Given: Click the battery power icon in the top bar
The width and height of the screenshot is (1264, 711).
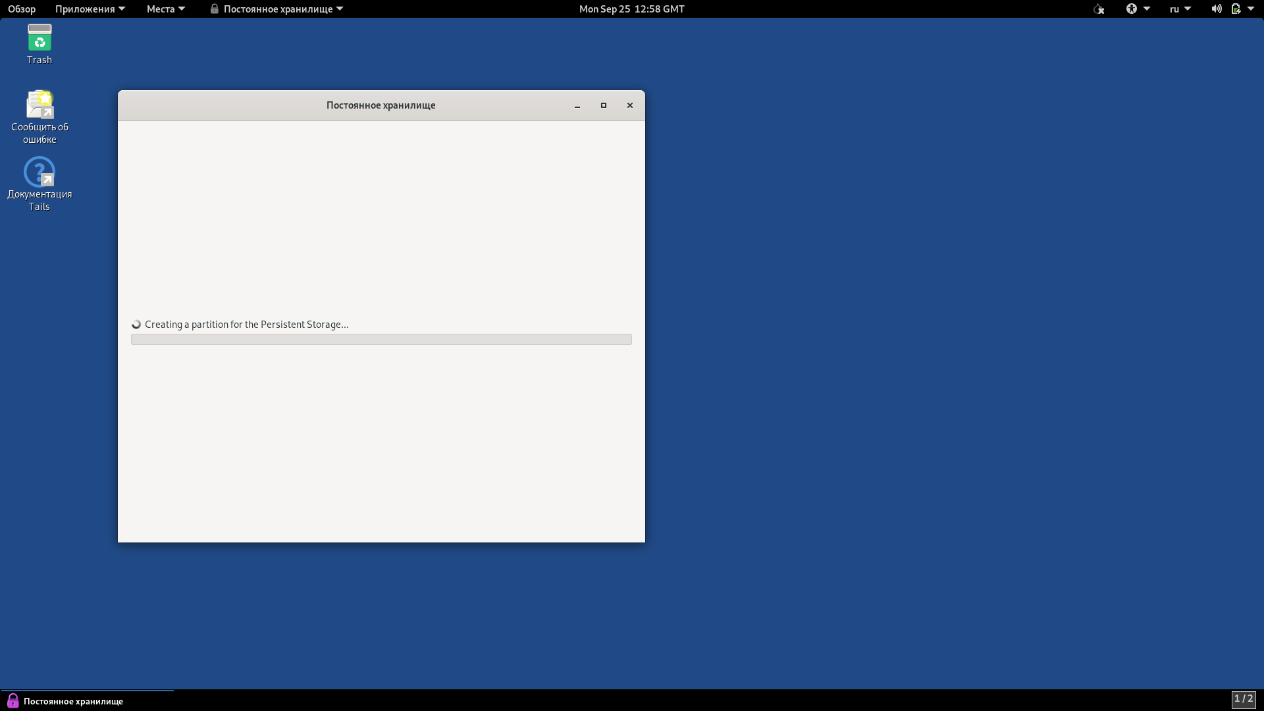Looking at the screenshot, I should click(x=1236, y=9).
